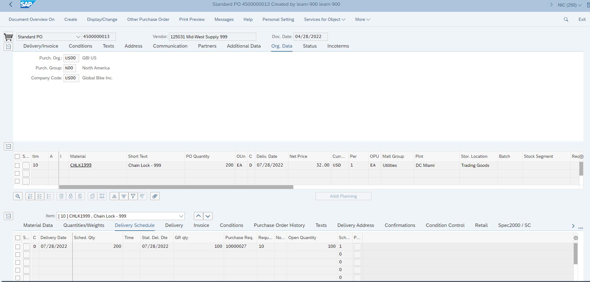Switch to the Conditions tab
This screenshot has width=590, height=282.
[80, 46]
